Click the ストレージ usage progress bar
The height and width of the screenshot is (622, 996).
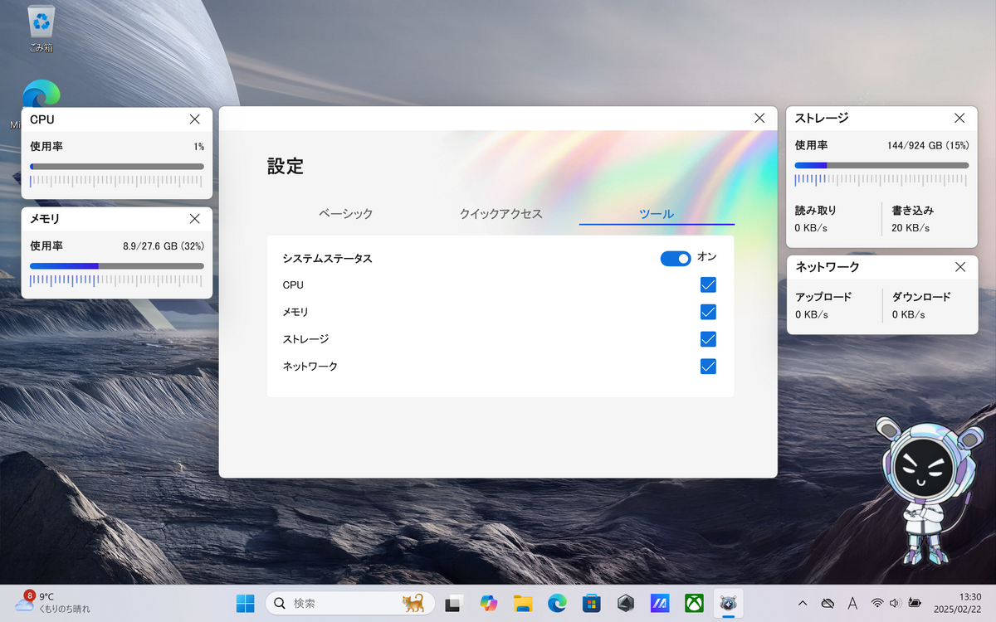881,165
